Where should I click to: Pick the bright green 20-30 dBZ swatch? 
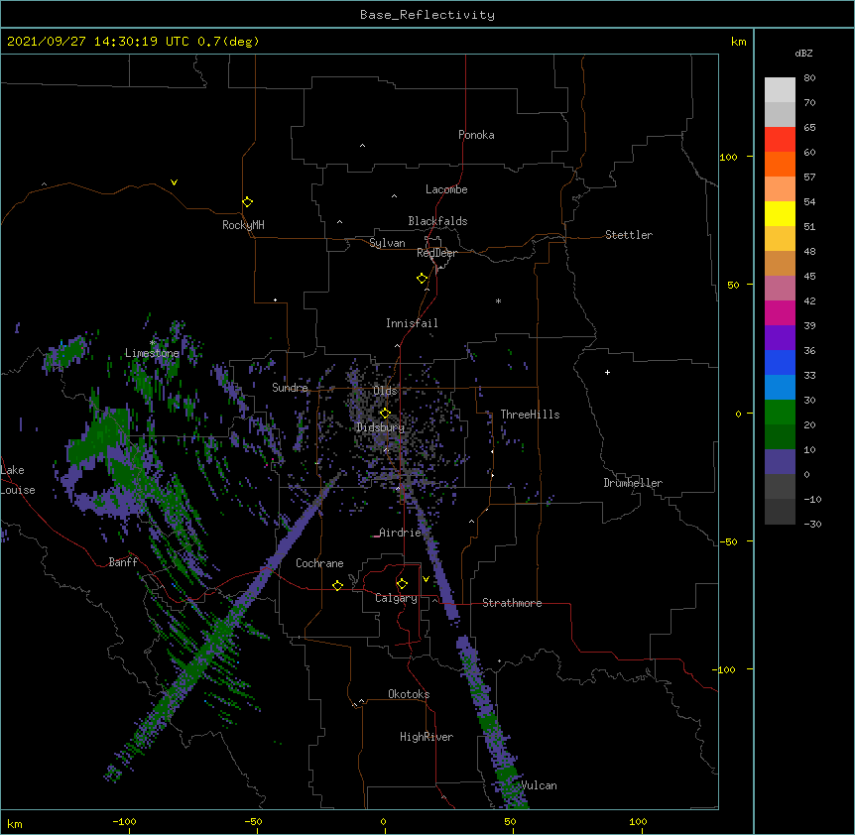coord(780,413)
